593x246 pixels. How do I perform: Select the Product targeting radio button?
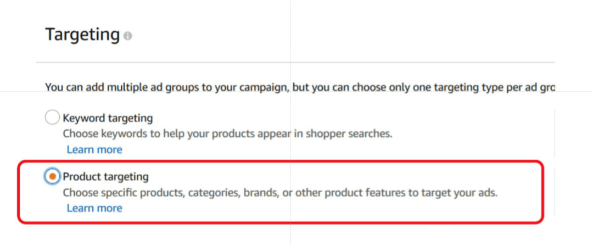tap(52, 176)
